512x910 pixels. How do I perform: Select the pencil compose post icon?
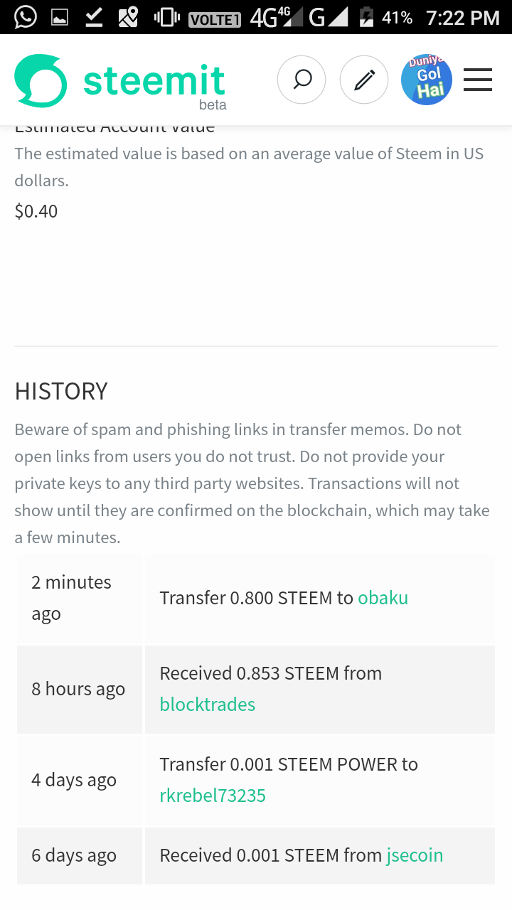coord(364,80)
